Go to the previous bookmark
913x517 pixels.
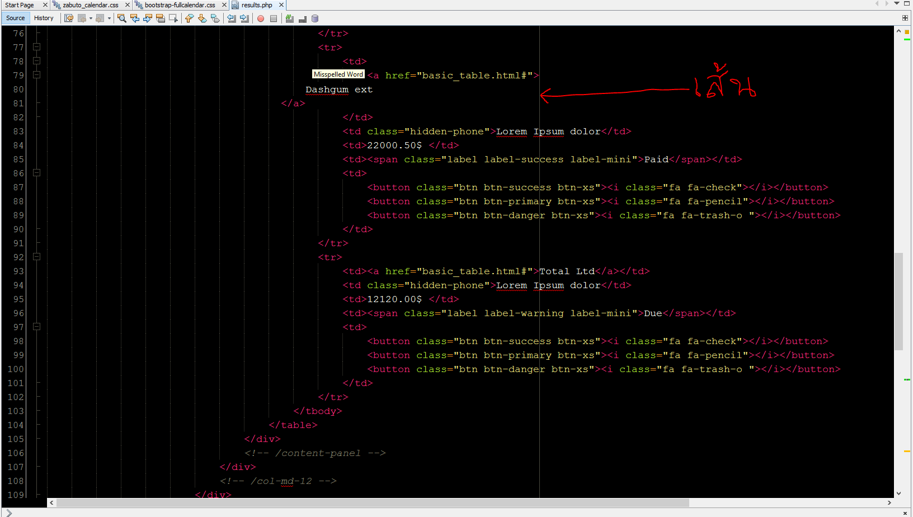[189, 18]
